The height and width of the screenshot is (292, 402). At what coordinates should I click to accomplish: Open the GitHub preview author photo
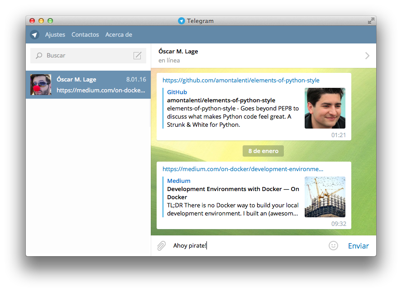point(325,108)
